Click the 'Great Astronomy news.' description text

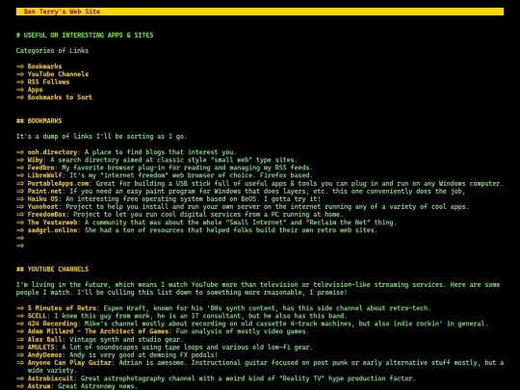click(97, 386)
